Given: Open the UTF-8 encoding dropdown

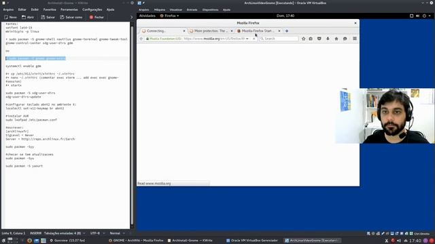Looking at the screenshot, I should (x=97, y=233).
